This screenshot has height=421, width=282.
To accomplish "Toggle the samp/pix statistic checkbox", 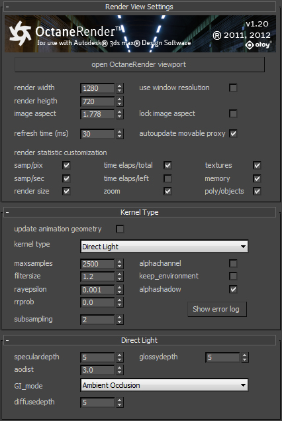I will coord(66,165).
